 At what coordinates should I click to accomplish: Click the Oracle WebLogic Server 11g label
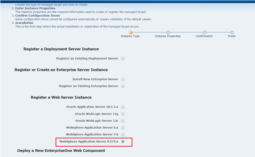pyautogui.click(x=96, y=114)
